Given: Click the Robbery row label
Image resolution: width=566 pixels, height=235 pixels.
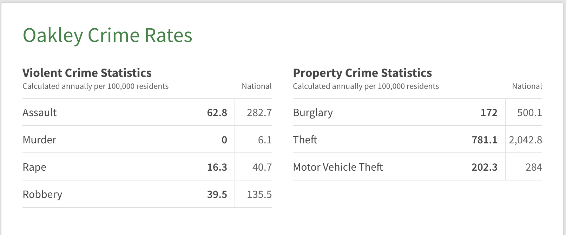Looking at the screenshot, I should (x=42, y=194).
